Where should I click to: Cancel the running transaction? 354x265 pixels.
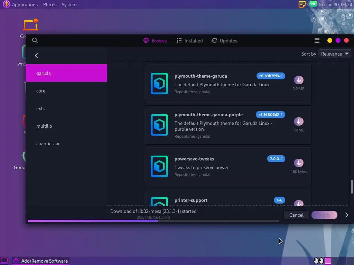[x=296, y=215]
